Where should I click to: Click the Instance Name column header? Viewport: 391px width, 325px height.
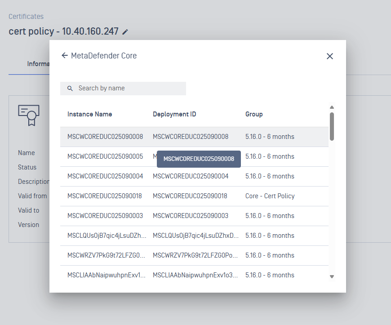point(89,114)
